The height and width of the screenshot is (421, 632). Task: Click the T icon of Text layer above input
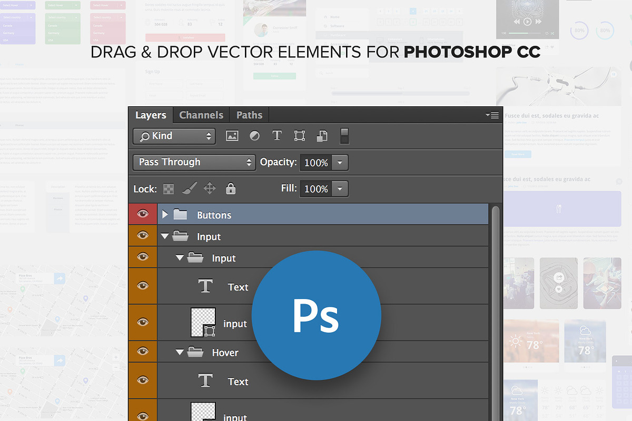coord(205,286)
